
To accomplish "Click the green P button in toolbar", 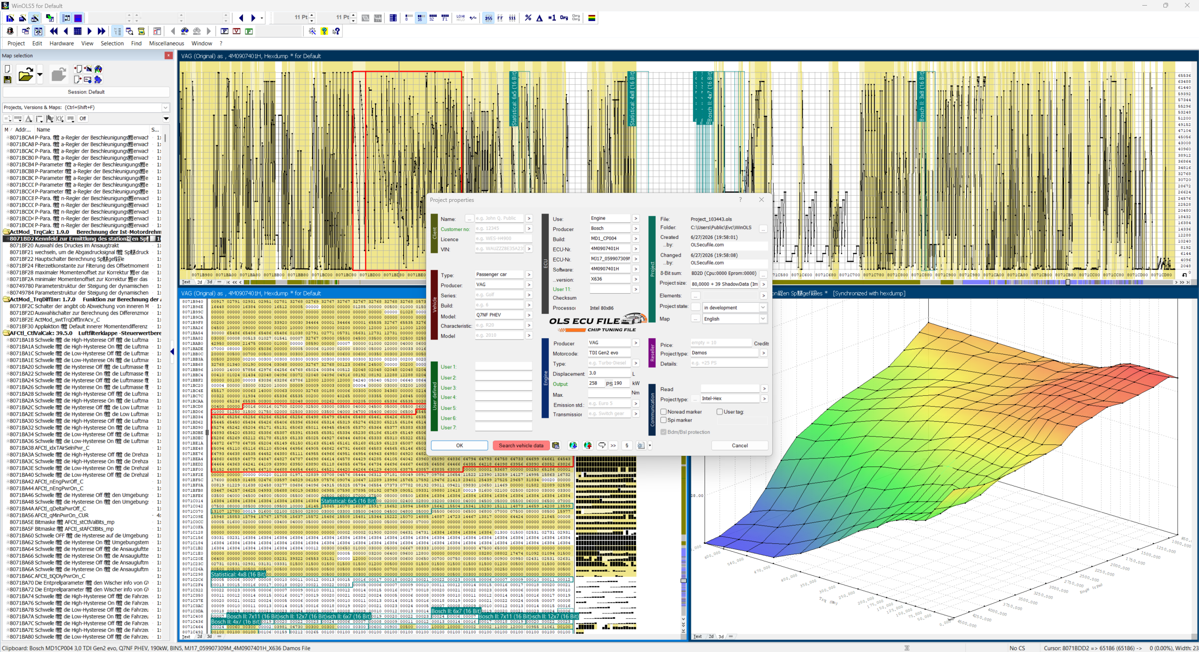I will (249, 31).
